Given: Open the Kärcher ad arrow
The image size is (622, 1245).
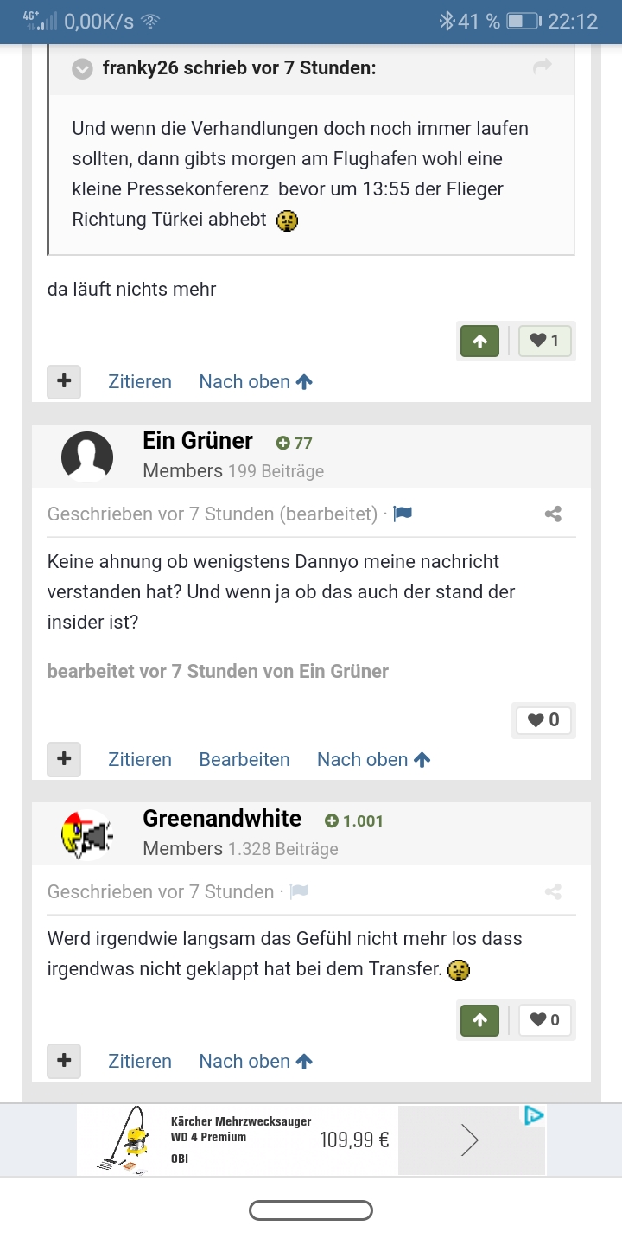Looking at the screenshot, I should [470, 1140].
